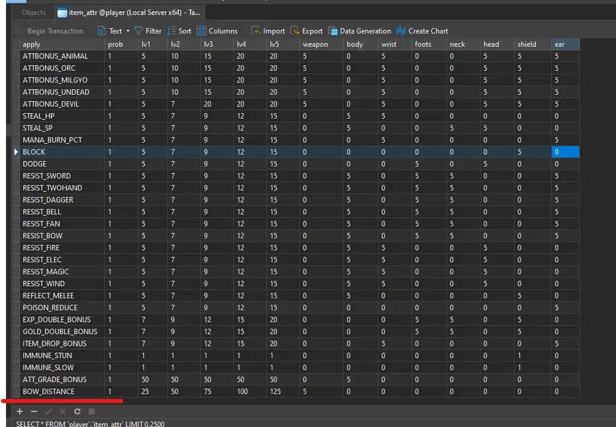
Task: Select the item_attr @player table tab
Action: pos(130,13)
